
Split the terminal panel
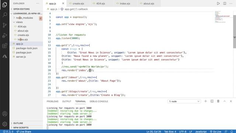coord(212,101)
